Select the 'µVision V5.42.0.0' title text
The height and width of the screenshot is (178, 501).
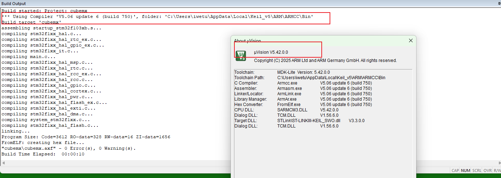click(x=271, y=52)
